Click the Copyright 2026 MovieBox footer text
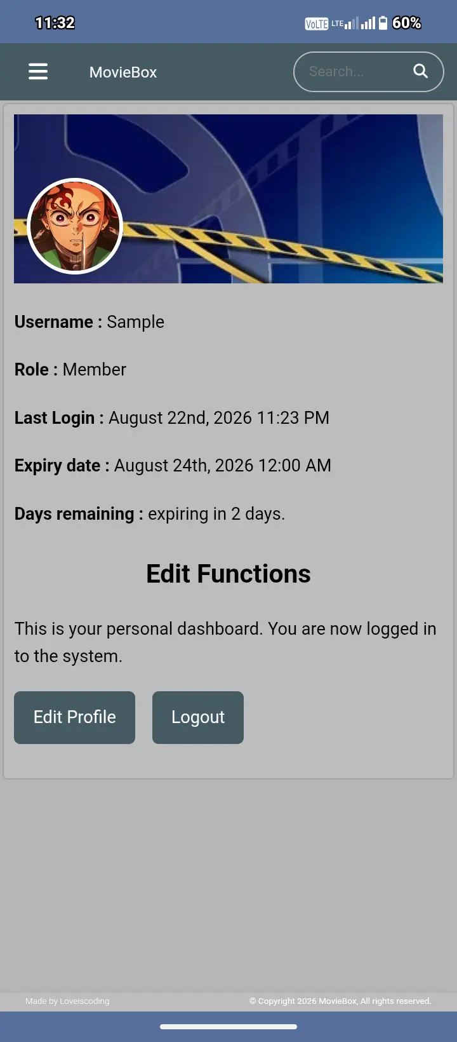 pos(340,1001)
